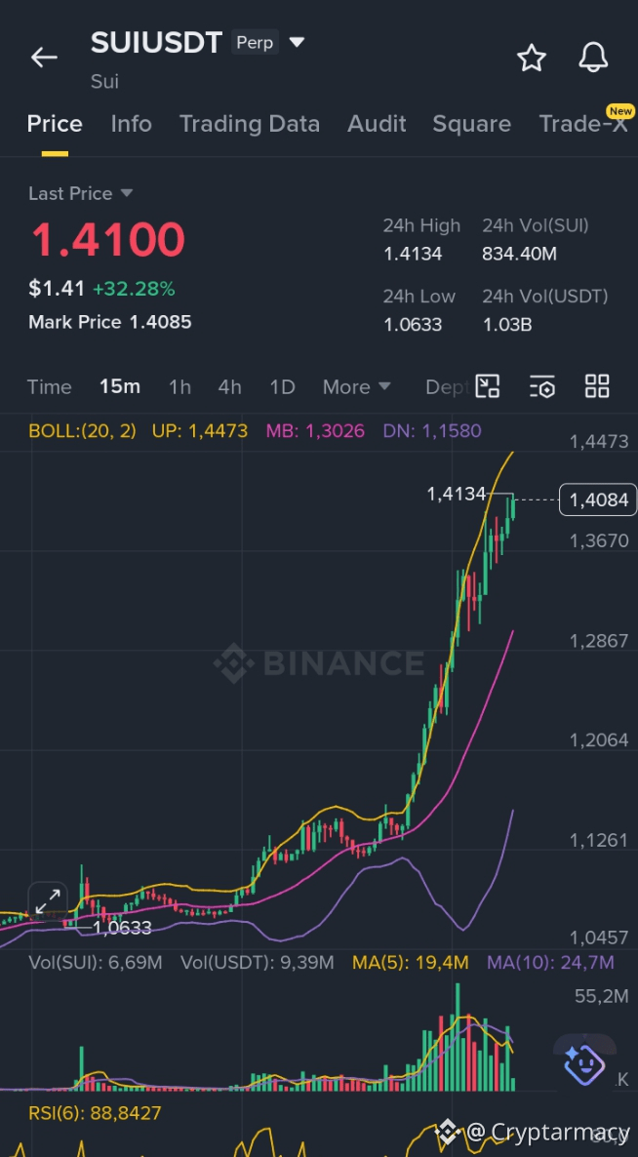Tap the 1,4084 current price marker
Viewport: 638px width, 1157px height.
point(597,499)
